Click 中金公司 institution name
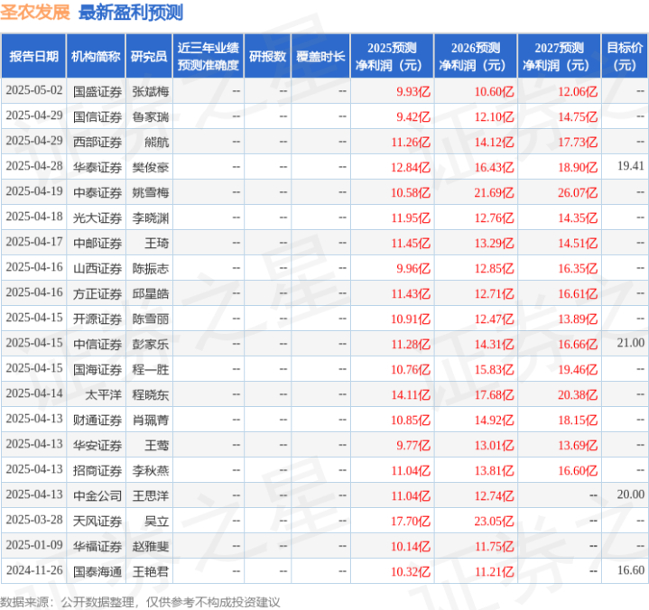649x610 pixels. point(97,495)
